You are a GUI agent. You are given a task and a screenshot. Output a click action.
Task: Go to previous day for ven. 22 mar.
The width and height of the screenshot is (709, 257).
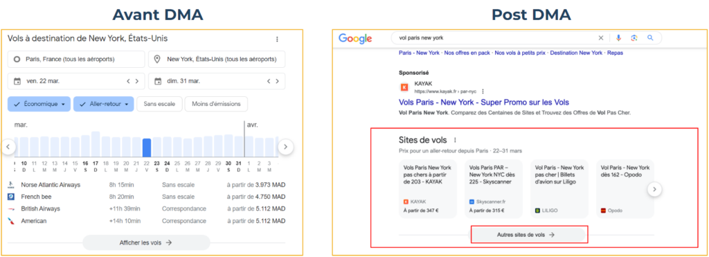pyautogui.click(x=128, y=82)
